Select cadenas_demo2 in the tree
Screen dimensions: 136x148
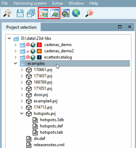tap(59, 51)
